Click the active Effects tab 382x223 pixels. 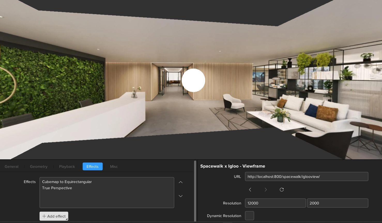[x=93, y=167]
